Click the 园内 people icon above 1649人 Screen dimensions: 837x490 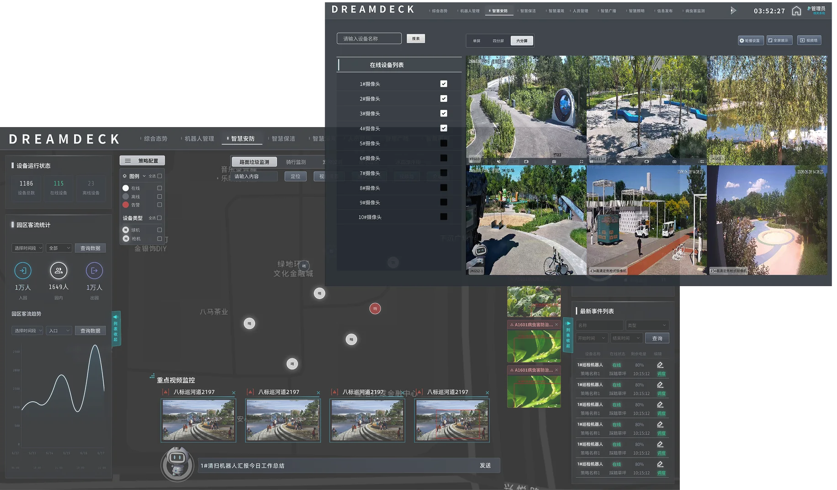click(58, 271)
